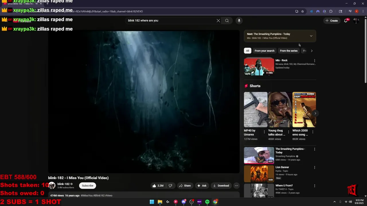The width and height of the screenshot is (367, 206).
Task: Open options for Lion Banner video
Action: [315, 167]
